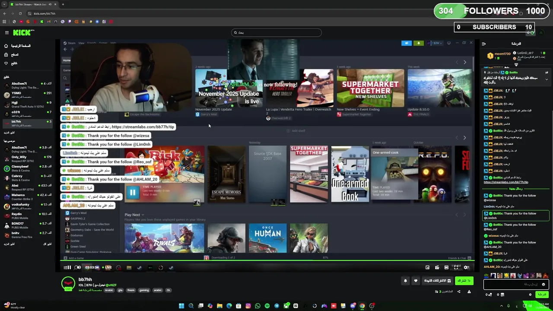The height and width of the screenshot is (311, 553).
Task: Expand the pinned message chevron in chat
Action: (547, 79)
